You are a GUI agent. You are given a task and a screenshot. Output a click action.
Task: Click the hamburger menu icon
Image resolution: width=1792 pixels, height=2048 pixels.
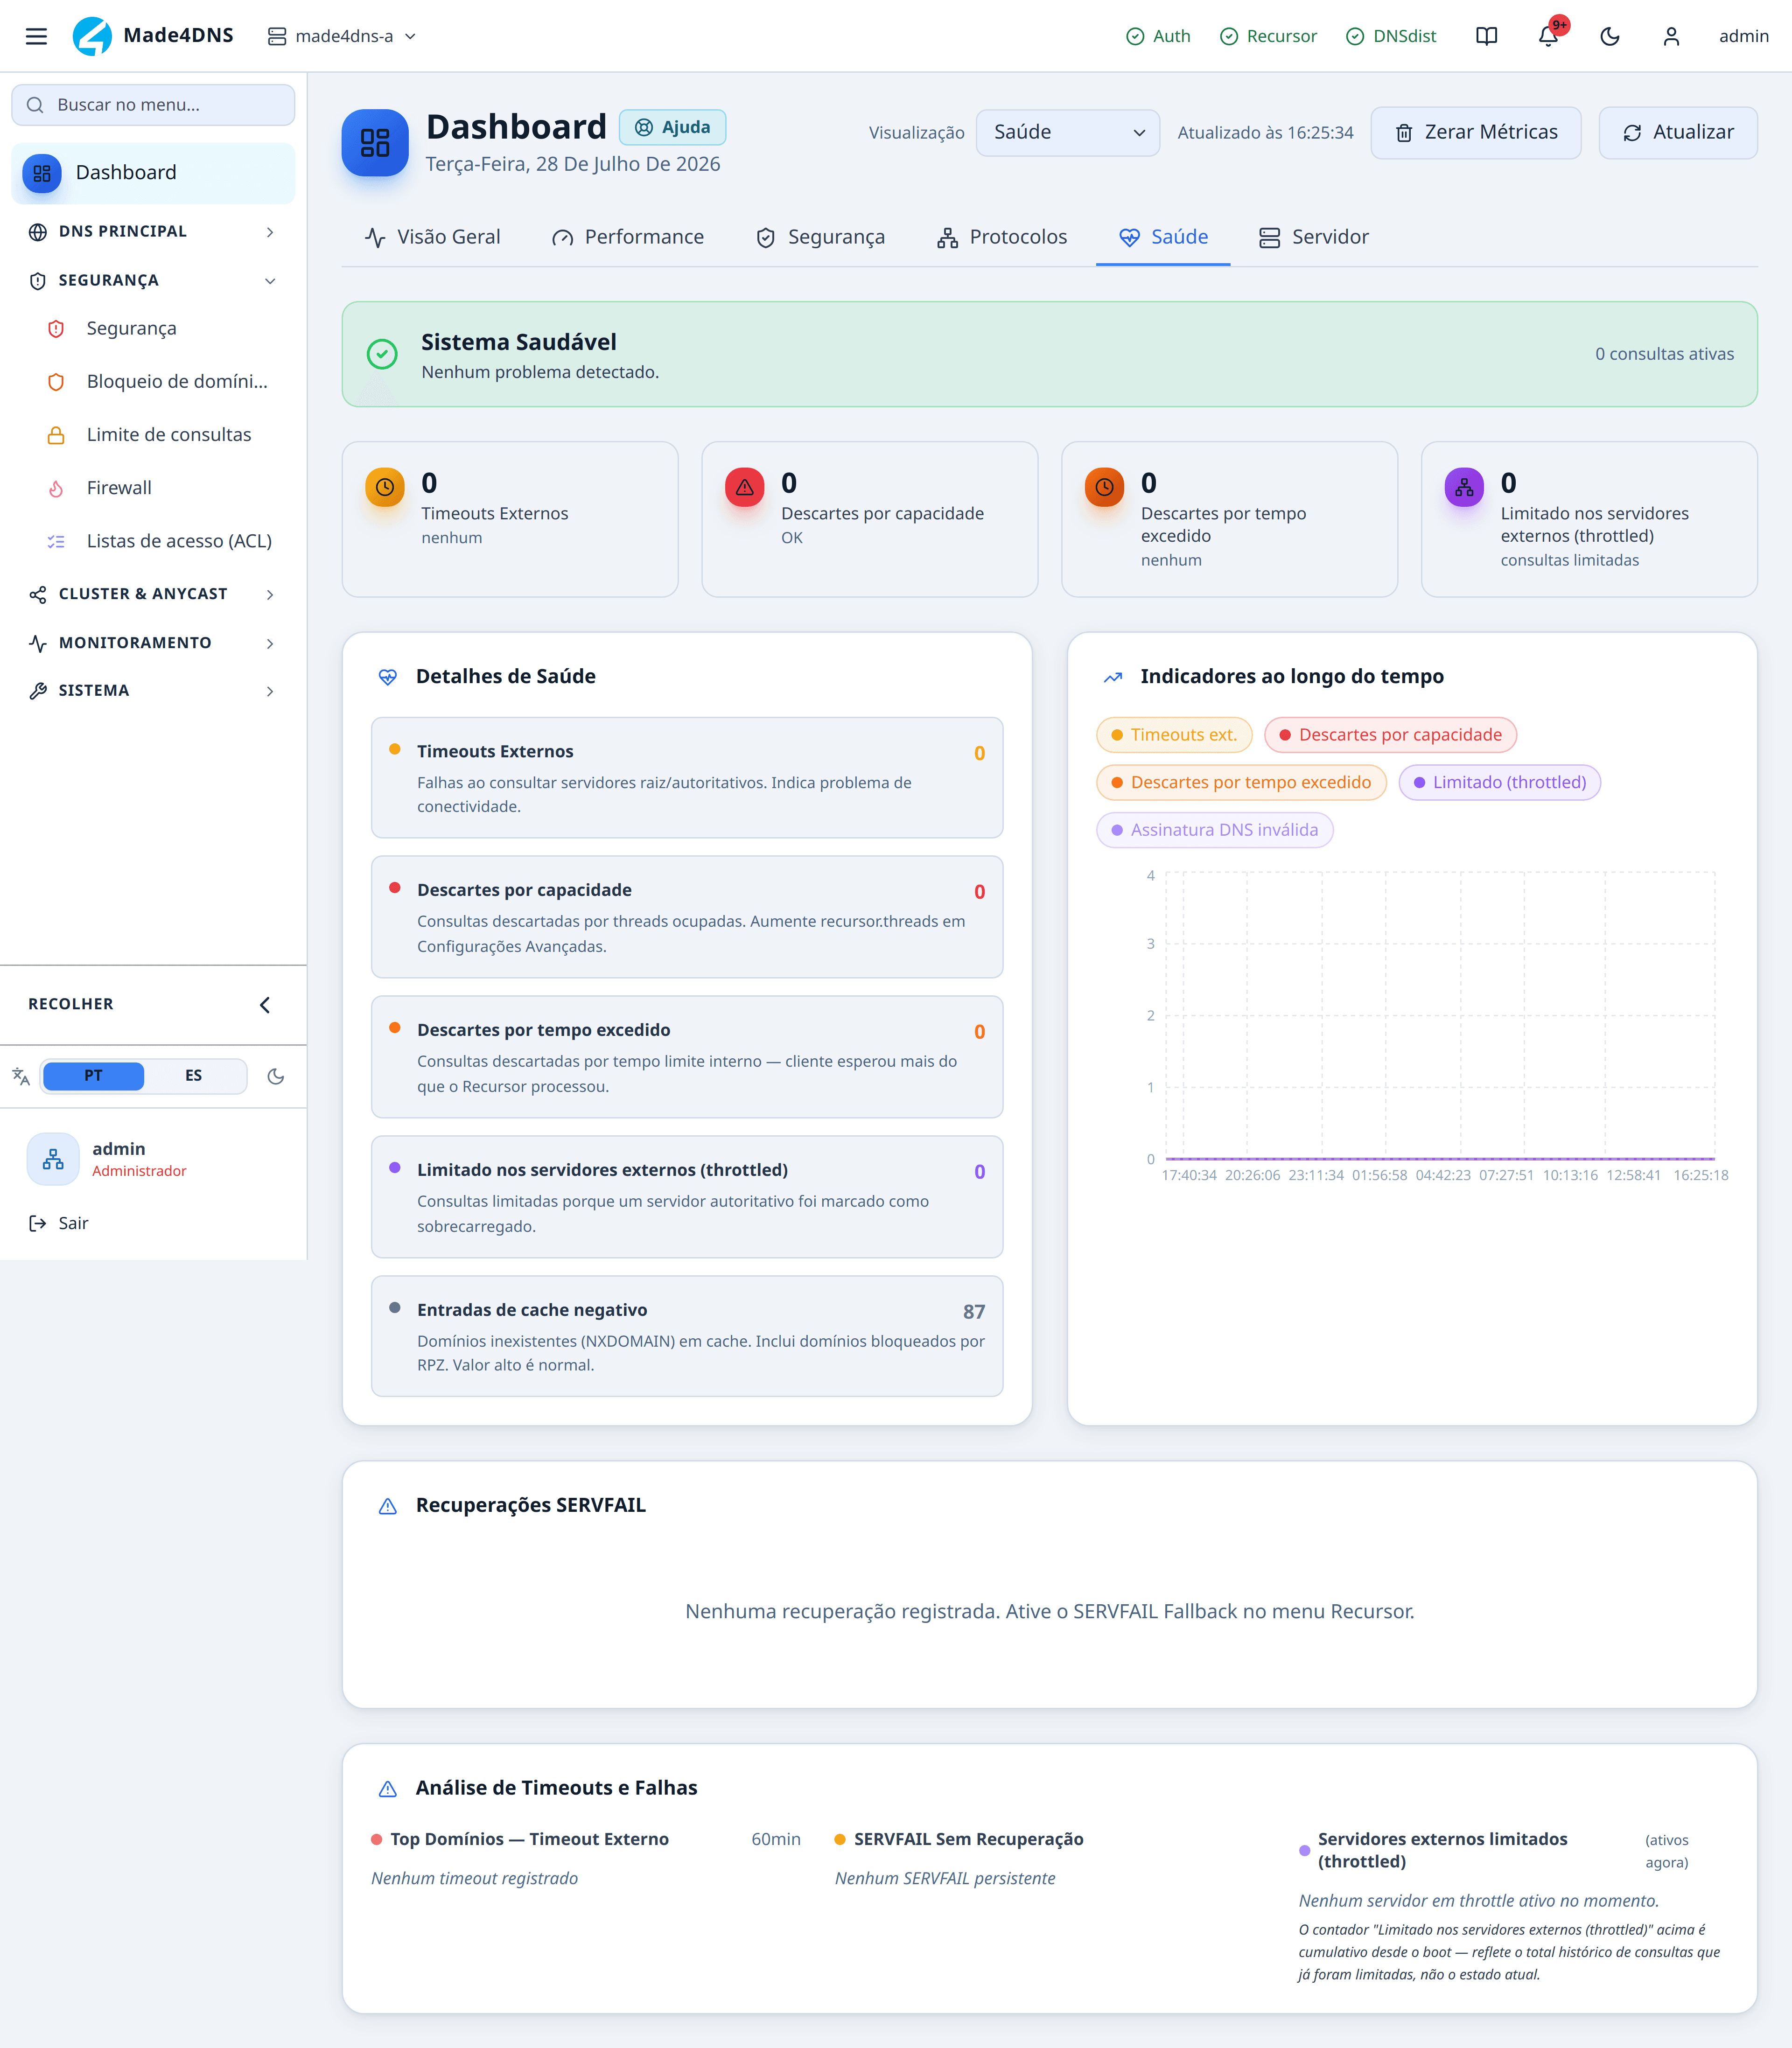36,36
